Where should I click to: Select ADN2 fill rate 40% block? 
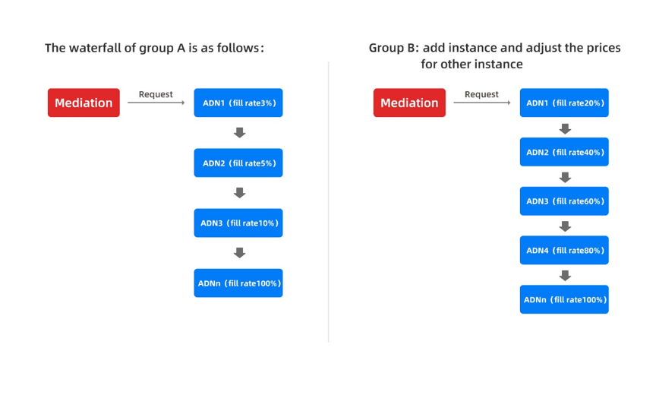pyautogui.click(x=564, y=152)
